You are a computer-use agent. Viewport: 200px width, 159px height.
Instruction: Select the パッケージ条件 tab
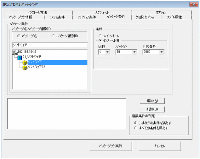coord(116,17)
